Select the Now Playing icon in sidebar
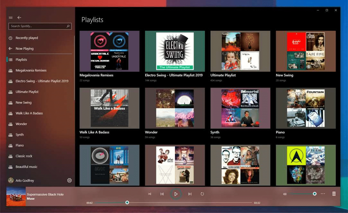 point(10,48)
